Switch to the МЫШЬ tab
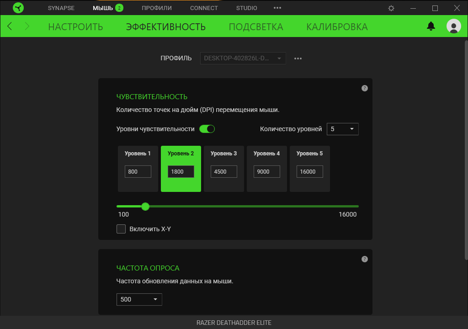The height and width of the screenshot is (329, 468). pos(103,8)
